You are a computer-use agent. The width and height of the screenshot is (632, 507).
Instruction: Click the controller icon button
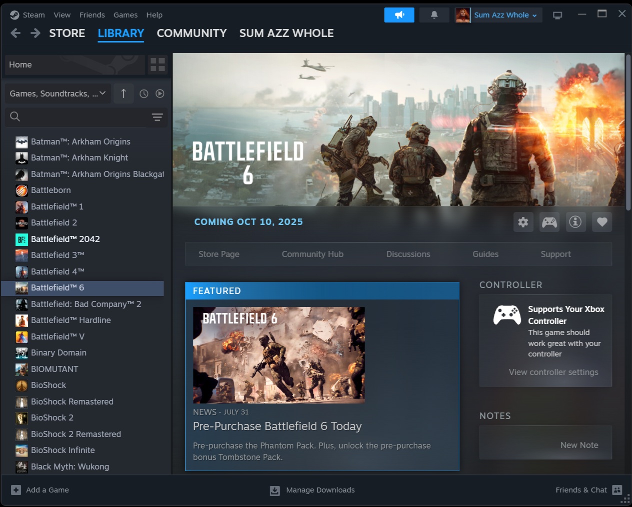(x=549, y=222)
